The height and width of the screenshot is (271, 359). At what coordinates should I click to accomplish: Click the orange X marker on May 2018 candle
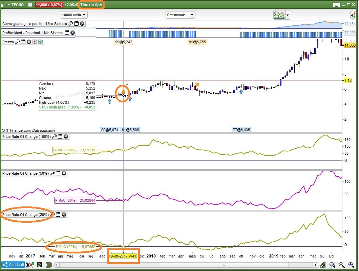pos(197,84)
